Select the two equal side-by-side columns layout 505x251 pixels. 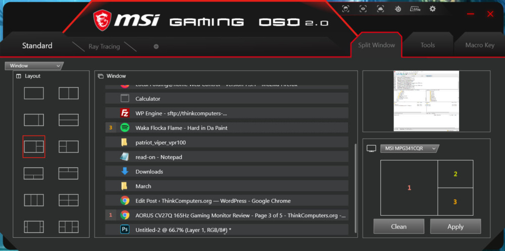pos(69,93)
